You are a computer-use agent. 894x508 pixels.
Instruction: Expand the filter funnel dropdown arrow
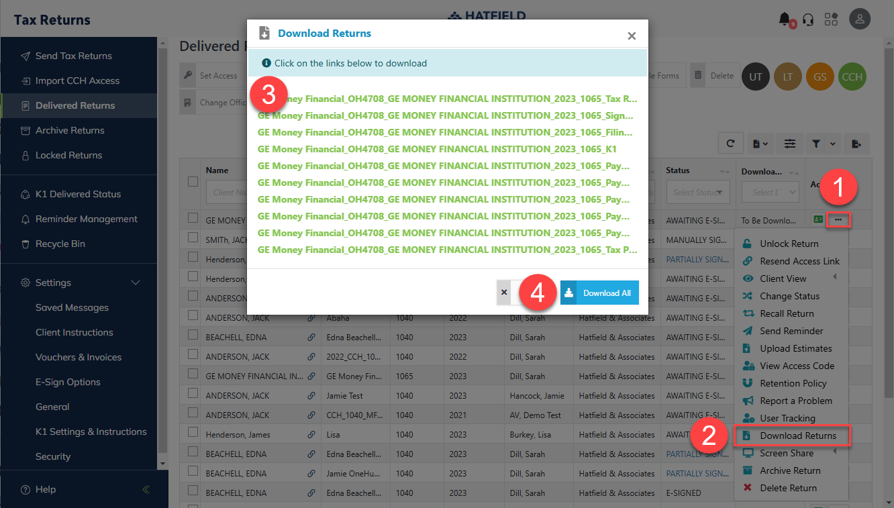(833, 143)
